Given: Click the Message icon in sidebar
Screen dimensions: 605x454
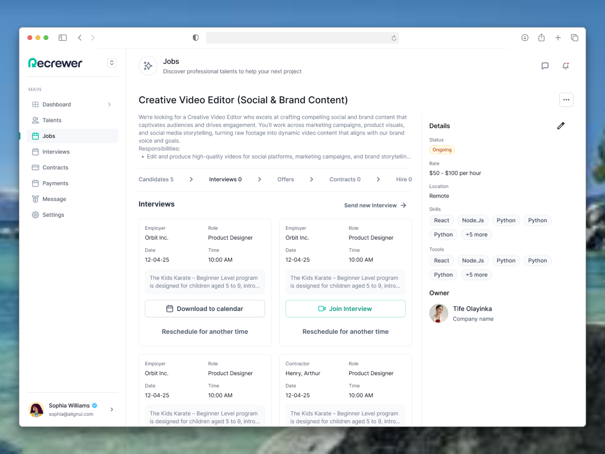Looking at the screenshot, I should (36, 199).
